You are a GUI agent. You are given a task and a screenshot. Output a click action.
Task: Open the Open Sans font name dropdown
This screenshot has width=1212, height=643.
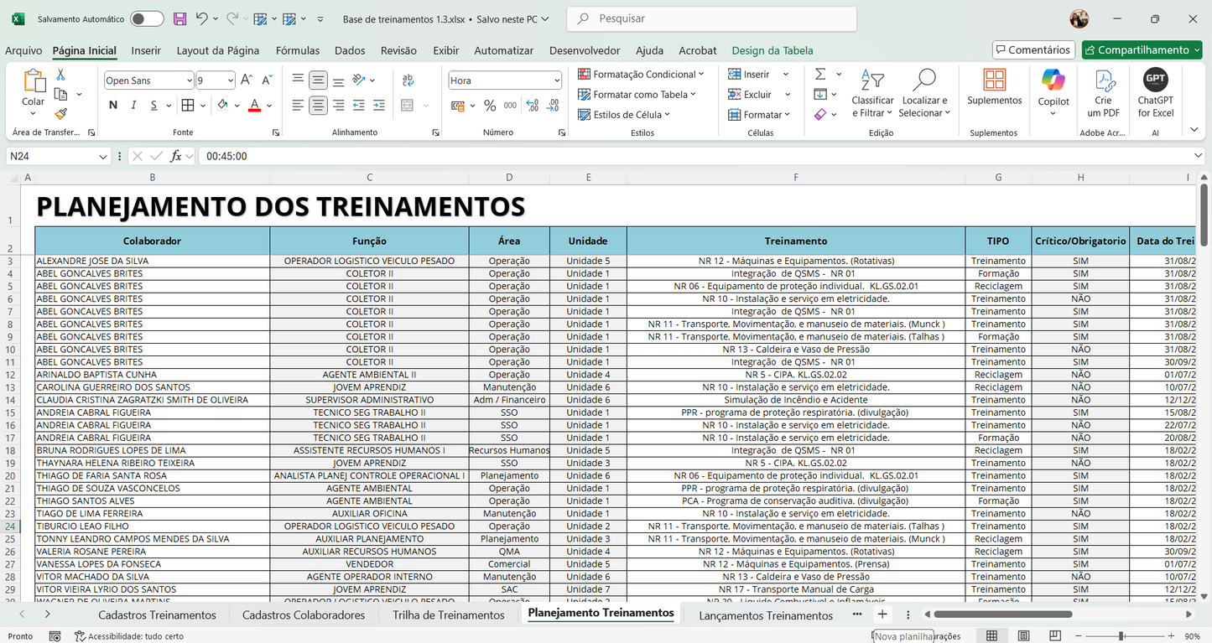pos(189,80)
